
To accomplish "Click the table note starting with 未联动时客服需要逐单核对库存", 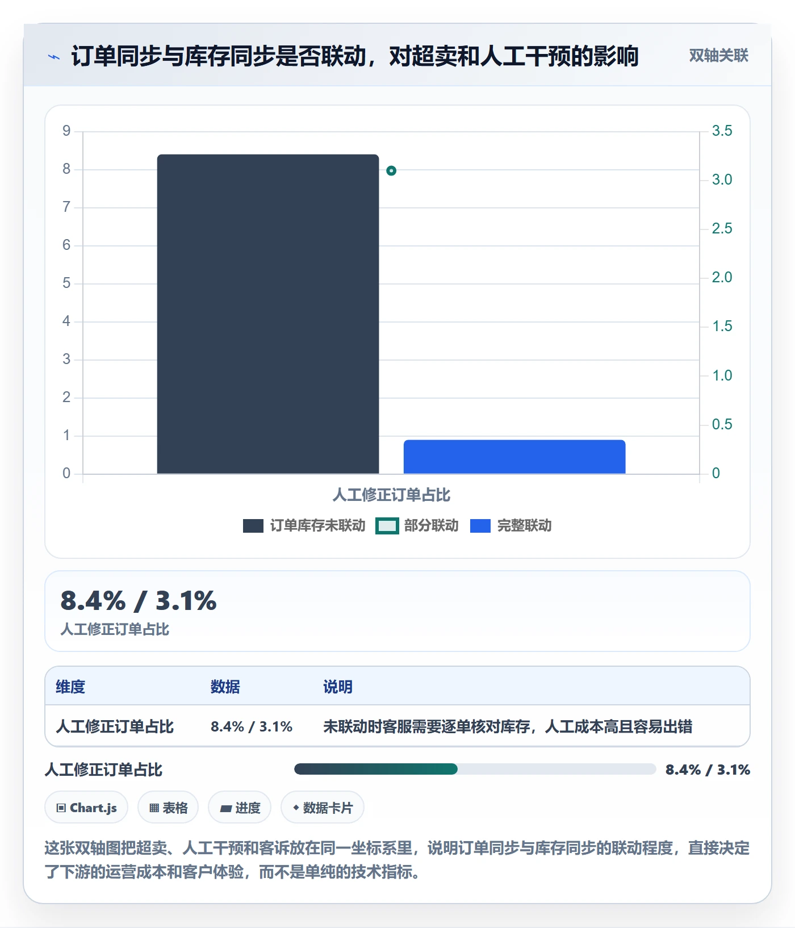I will coord(508,726).
